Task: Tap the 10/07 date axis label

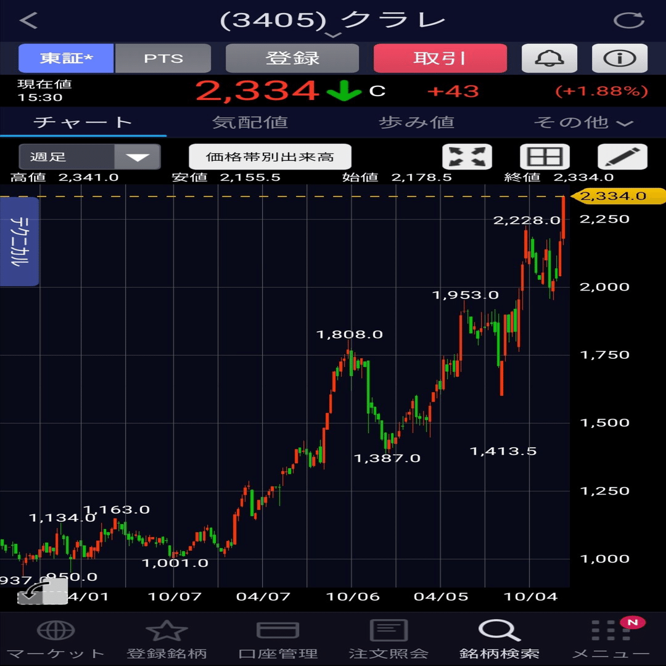Action: point(175,597)
